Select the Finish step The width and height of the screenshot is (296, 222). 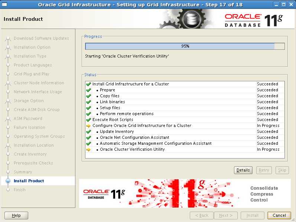pos(19,190)
